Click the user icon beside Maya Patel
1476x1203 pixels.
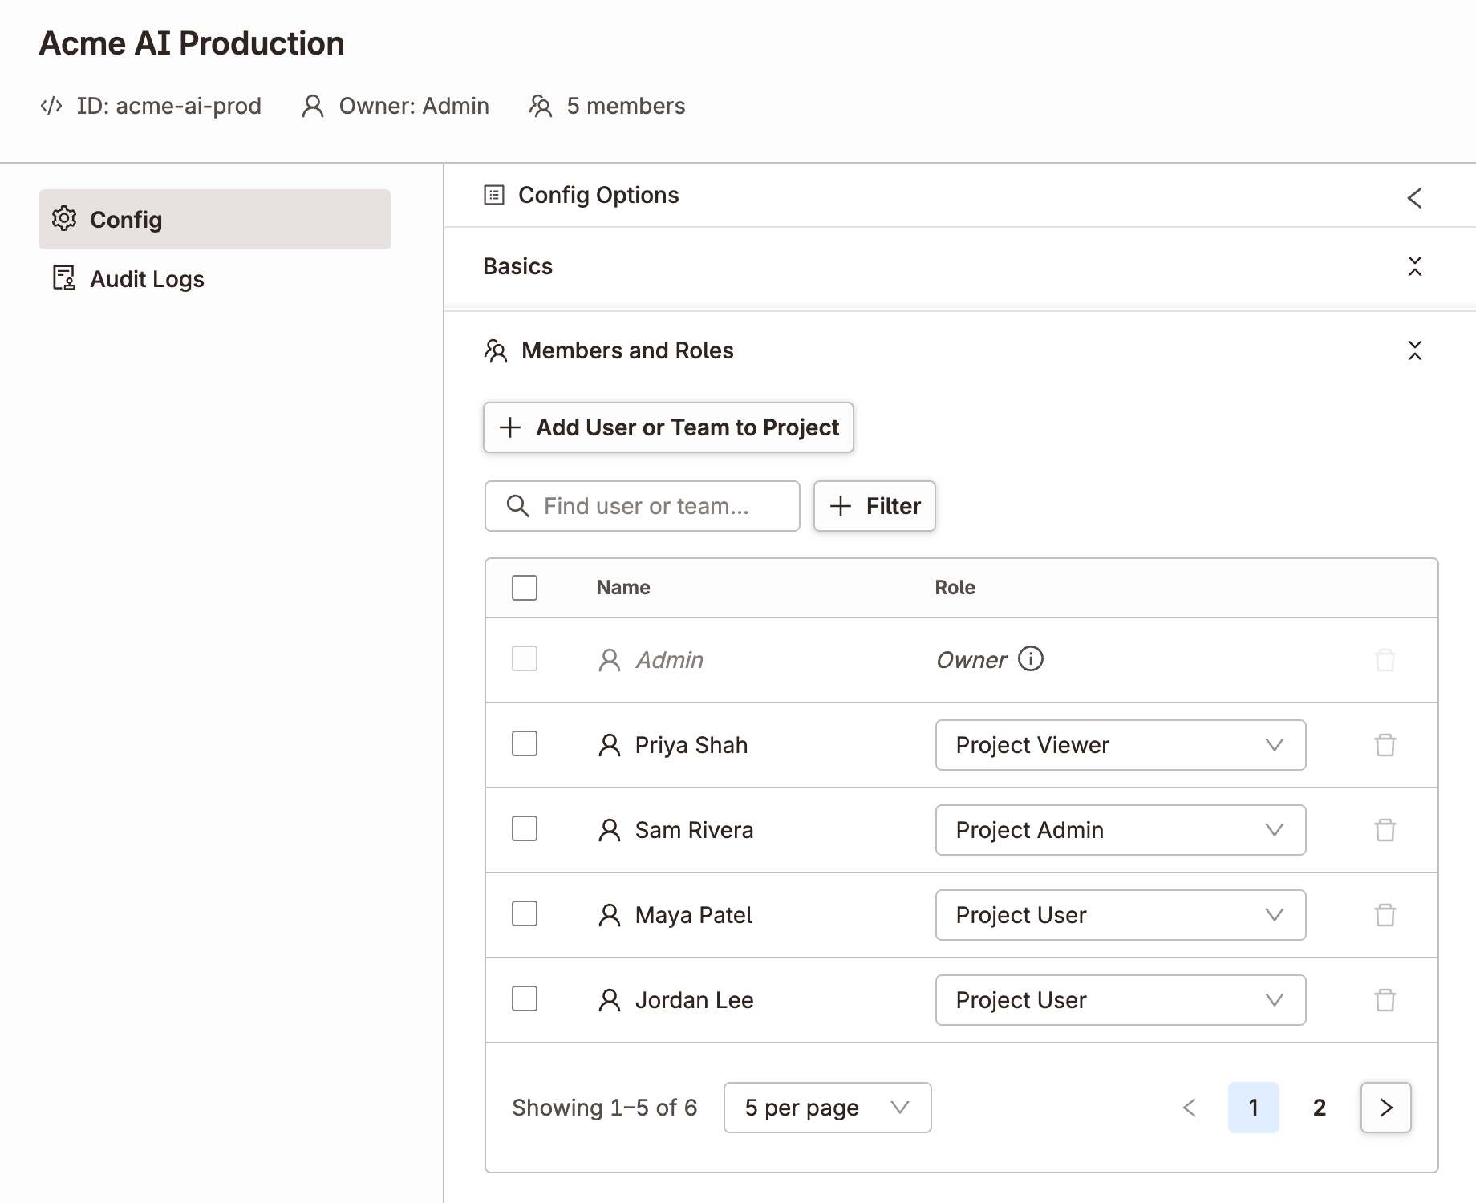(x=610, y=915)
